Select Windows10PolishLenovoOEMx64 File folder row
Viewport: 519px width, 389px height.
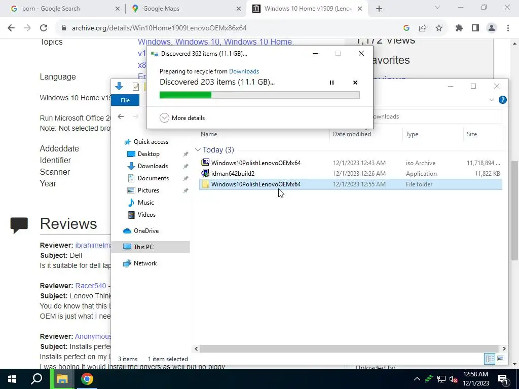[351, 184]
